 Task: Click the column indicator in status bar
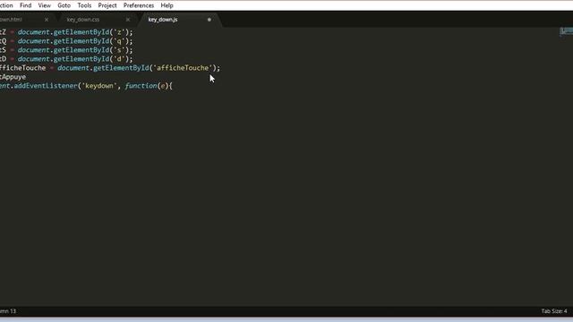pos(8,311)
